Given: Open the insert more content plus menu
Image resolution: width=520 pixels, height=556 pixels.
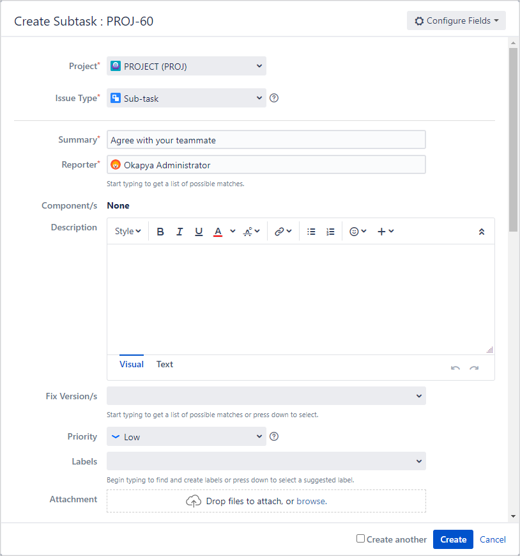Looking at the screenshot, I should pos(382,231).
